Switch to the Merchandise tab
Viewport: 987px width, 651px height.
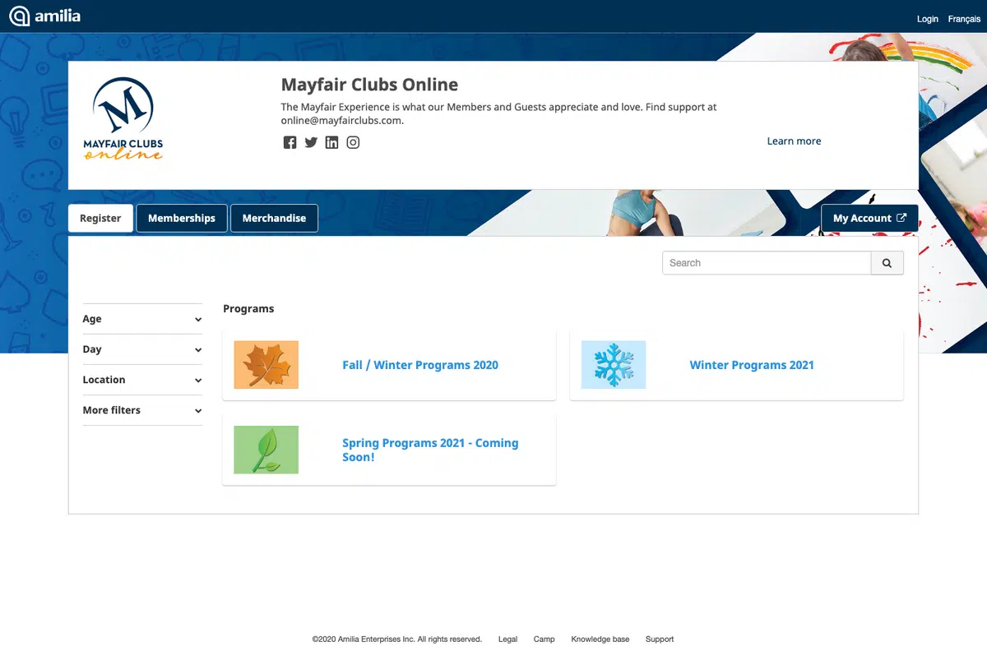(x=274, y=218)
